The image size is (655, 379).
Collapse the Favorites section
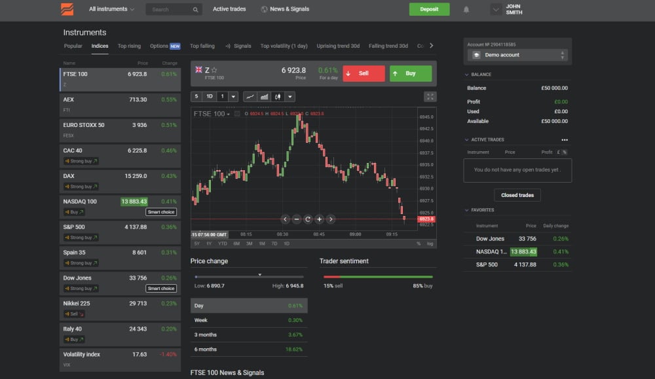[x=466, y=210]
